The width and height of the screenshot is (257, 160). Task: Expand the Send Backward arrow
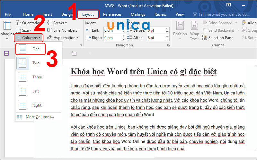click(238, 30)
